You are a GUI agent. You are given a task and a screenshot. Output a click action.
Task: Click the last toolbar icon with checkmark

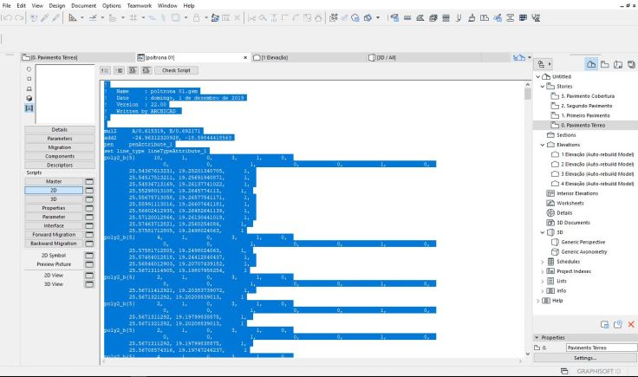click(x=536, y=18)
